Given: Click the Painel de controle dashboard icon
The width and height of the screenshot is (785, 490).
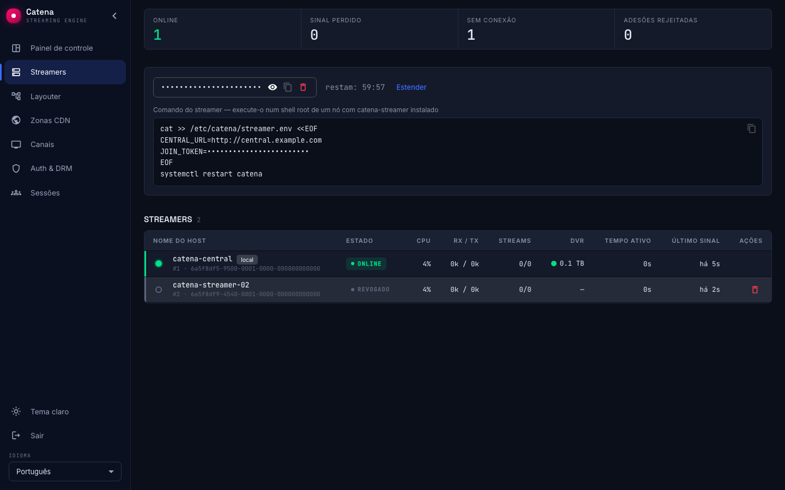Looking at the screenshot, I should pyautogui.click(x=16, y=48).
